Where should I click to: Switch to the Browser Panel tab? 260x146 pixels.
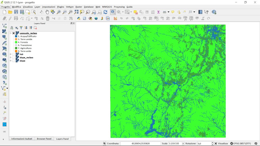tap(44, 139)
